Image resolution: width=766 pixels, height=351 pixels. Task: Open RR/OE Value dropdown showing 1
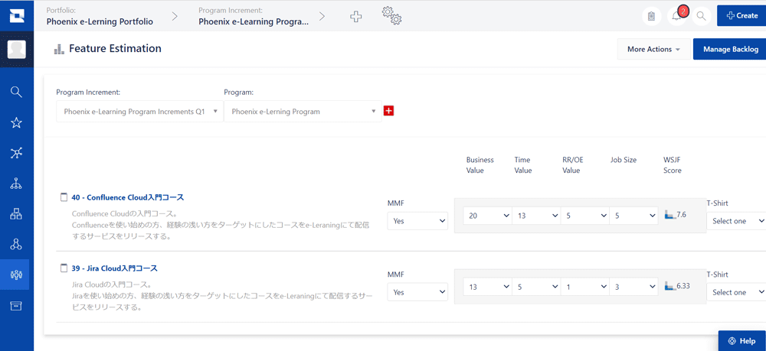(x=584, y=287)
